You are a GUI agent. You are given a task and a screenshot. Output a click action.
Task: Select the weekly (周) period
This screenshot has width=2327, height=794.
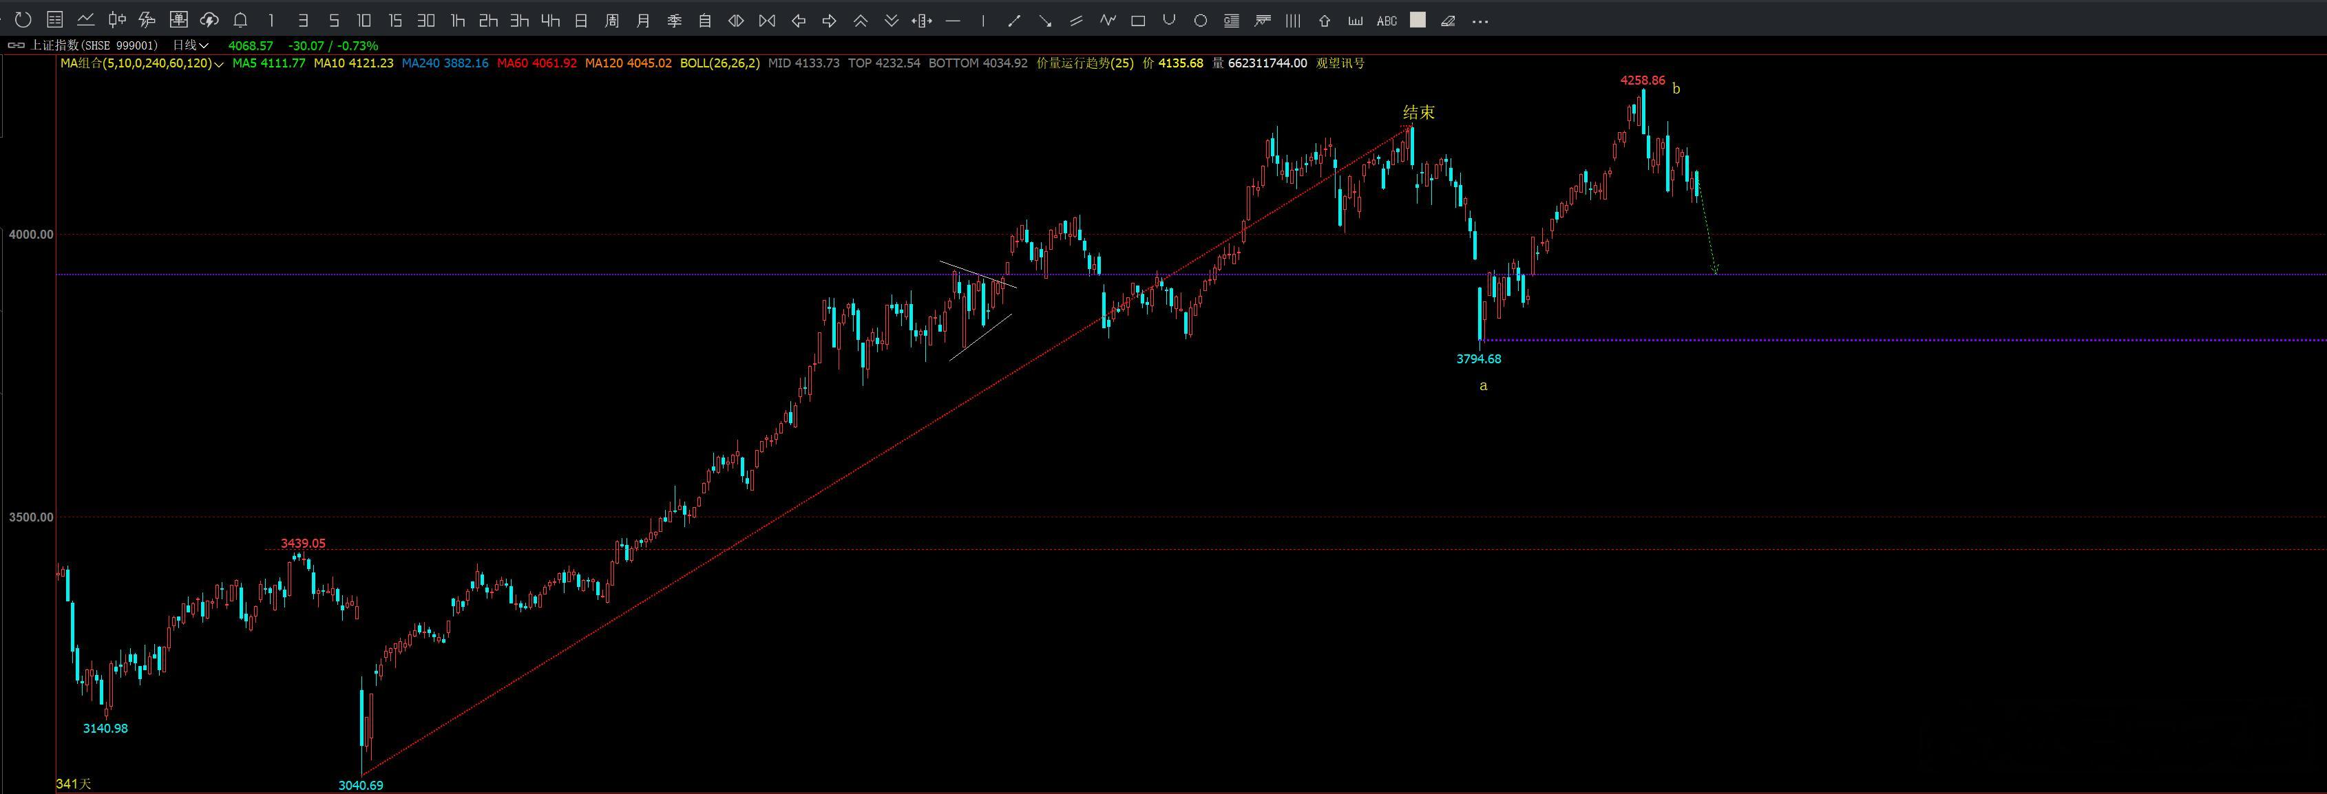tap(613, 20)
